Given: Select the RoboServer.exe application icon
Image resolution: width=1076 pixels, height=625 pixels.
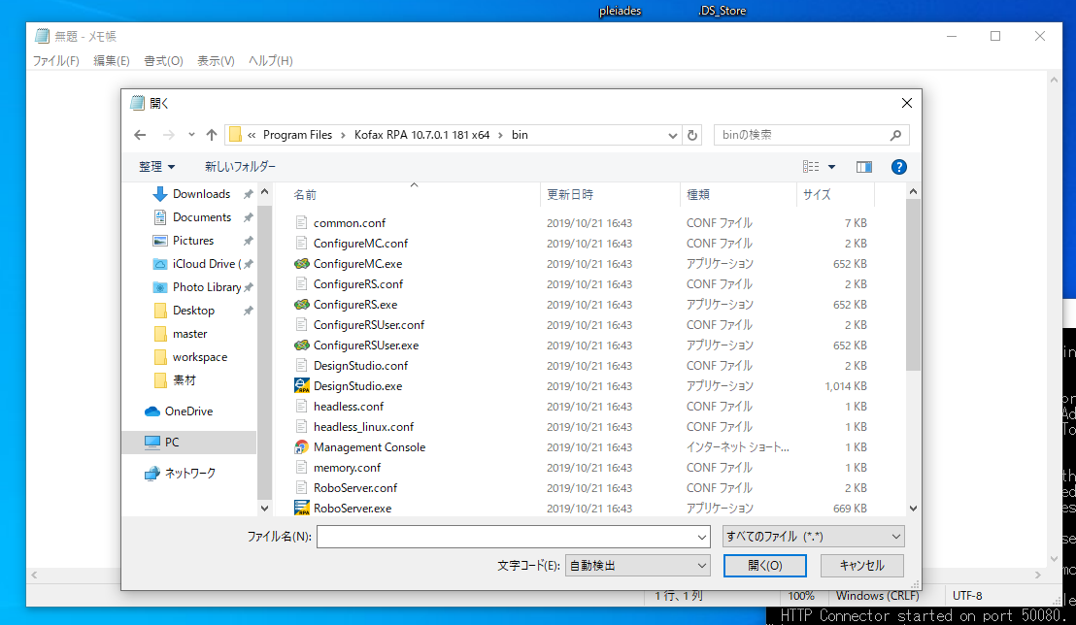Looking at the screenshot, I should click(304, 508).
